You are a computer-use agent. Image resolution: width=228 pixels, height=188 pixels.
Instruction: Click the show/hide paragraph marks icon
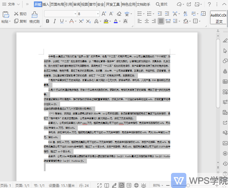pyautogui.click(x=194, y=14)
